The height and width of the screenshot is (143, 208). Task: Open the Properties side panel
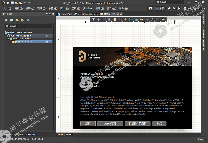[203, 45]
